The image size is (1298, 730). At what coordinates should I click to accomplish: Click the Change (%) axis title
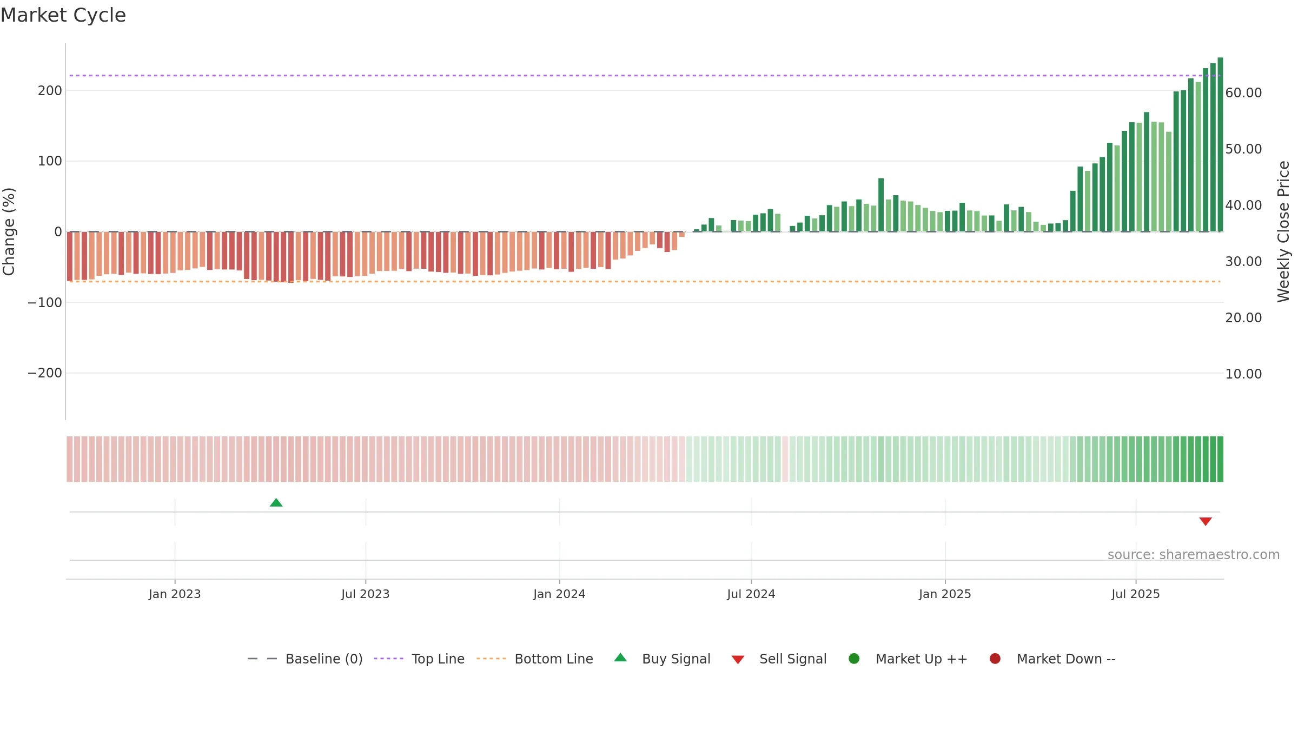click(9, 231)
